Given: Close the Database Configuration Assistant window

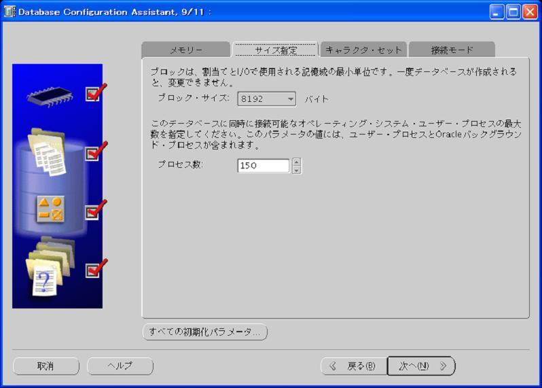Looking at the screenshot, I should tap(530, 12).
